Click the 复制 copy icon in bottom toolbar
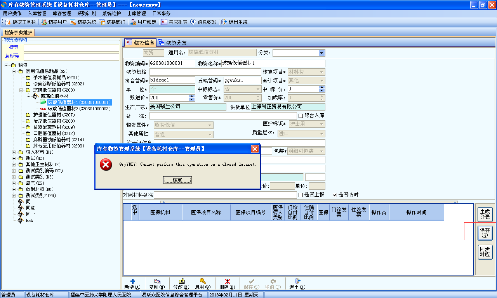This screenshot has width=497, height=298. click(157, 281)
